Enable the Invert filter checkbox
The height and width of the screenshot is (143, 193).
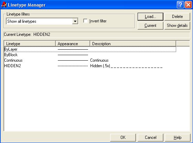tap(85, 21)
